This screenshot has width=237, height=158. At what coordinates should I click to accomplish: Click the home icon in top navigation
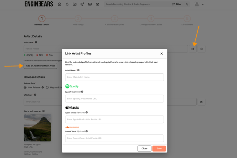(x=59, y=4)
